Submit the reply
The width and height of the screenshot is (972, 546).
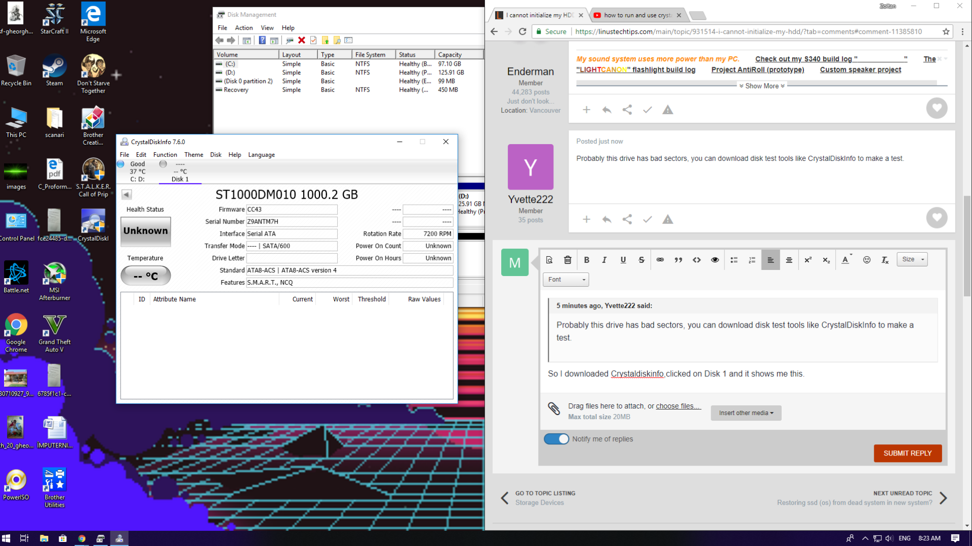(907, 453)
